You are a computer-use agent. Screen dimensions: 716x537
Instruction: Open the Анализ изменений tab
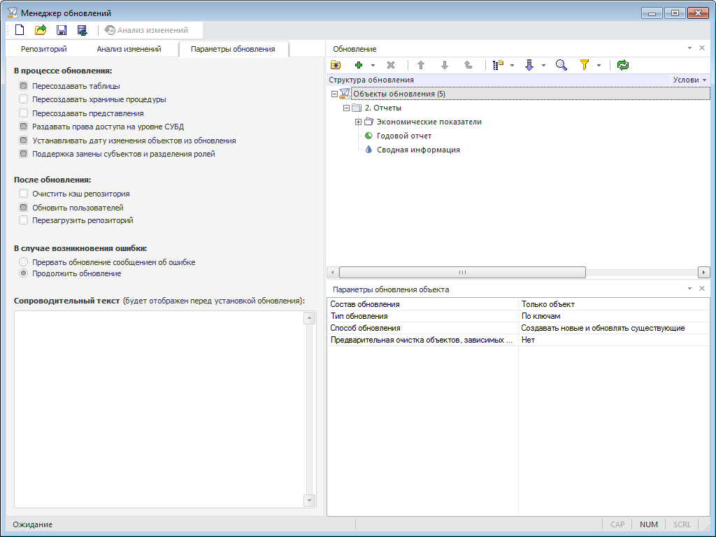tap(129, 49)
